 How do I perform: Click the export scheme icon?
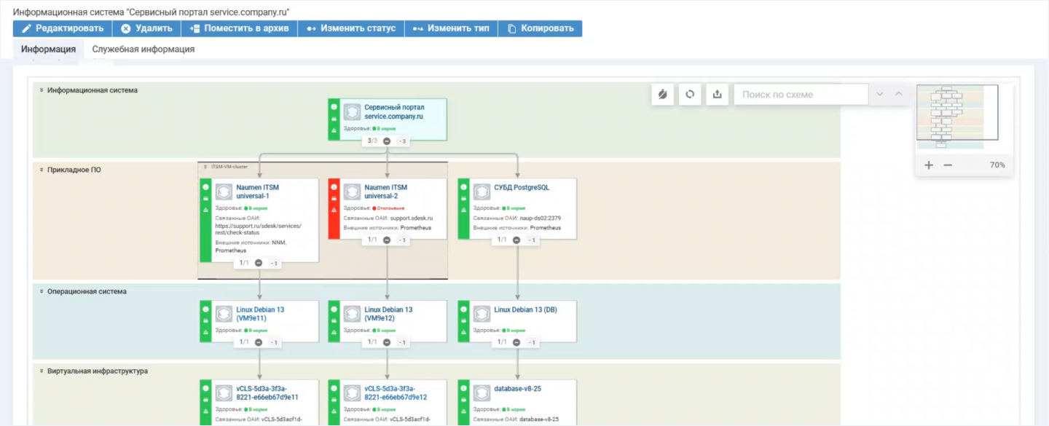(718, 95)
